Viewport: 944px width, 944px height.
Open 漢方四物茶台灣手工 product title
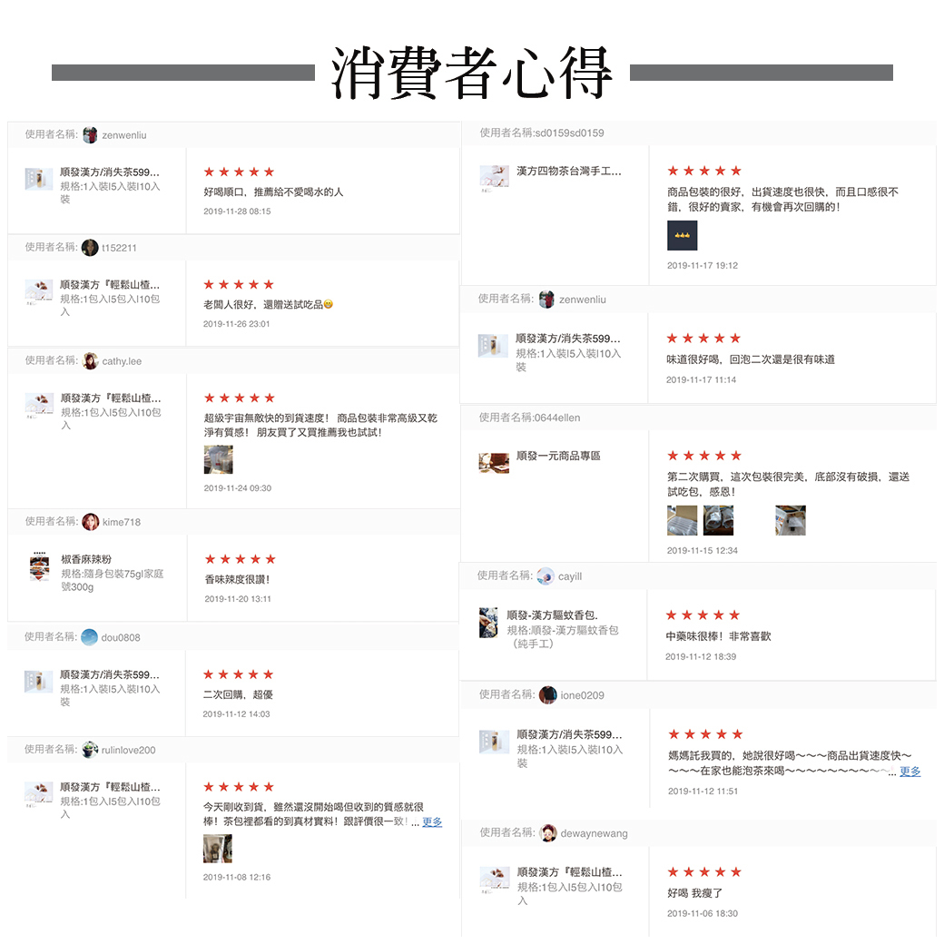569,171
